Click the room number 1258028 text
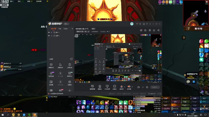209x117 pixels. (103, 31)
